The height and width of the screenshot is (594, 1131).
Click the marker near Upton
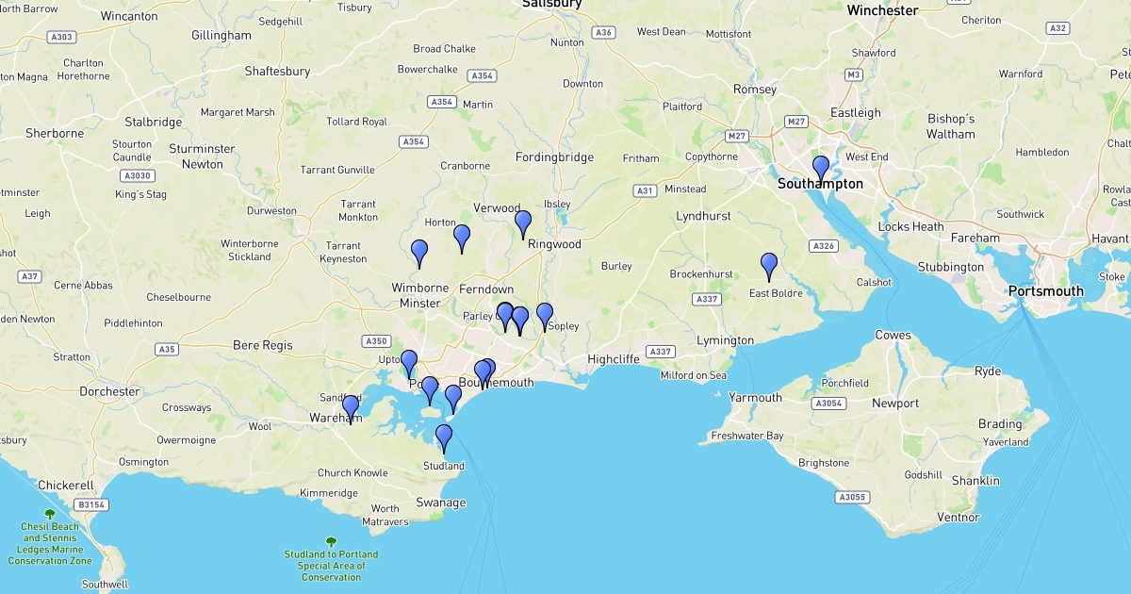pyautogui.click(x=409, y=364)
